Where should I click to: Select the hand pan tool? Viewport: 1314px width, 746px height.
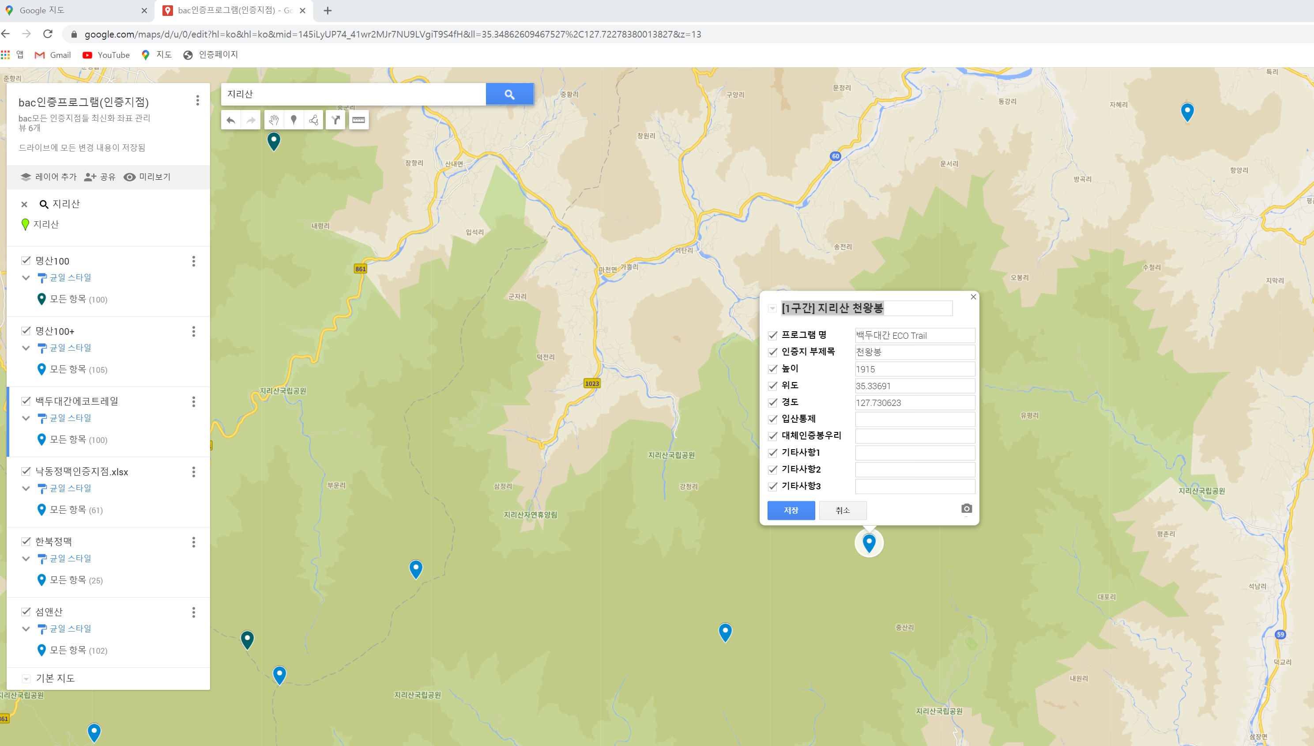(x=274, y=120)
